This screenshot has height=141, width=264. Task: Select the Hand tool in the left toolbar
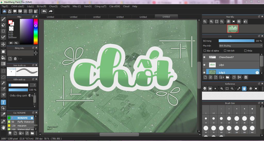click(x=3, y=128)
